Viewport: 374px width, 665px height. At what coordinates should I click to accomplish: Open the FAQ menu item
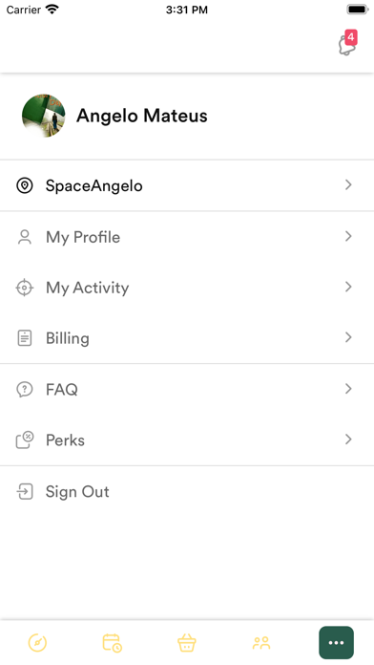coord(187,389)
